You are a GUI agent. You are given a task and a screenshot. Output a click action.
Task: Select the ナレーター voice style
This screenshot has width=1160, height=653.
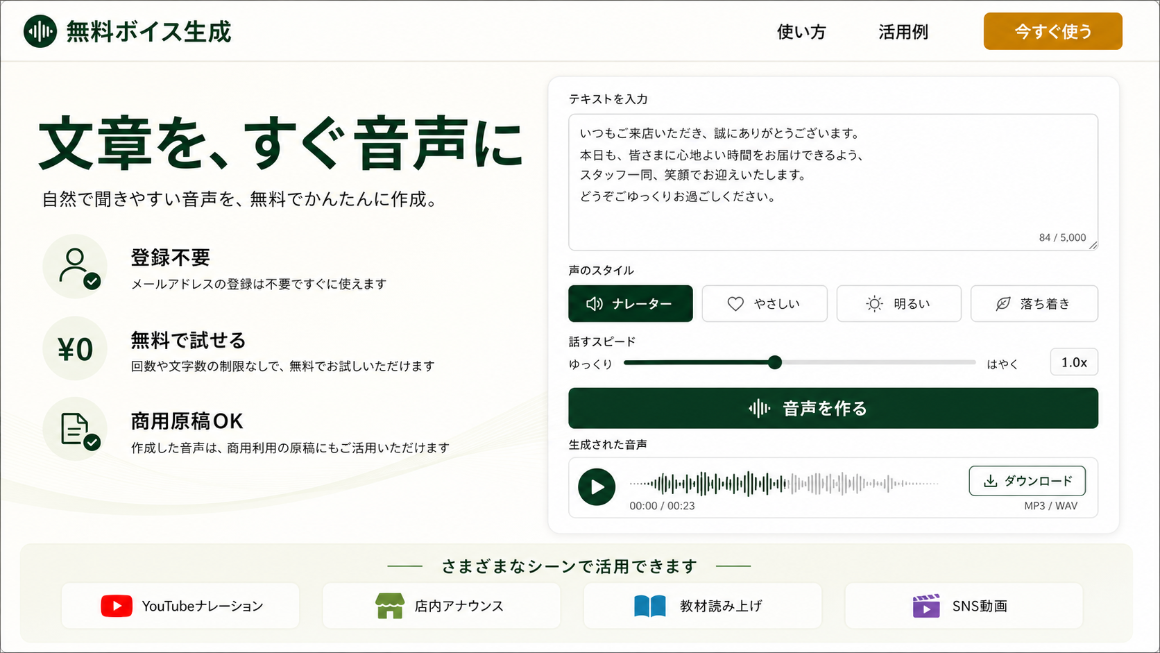click(x=630, y=303)
